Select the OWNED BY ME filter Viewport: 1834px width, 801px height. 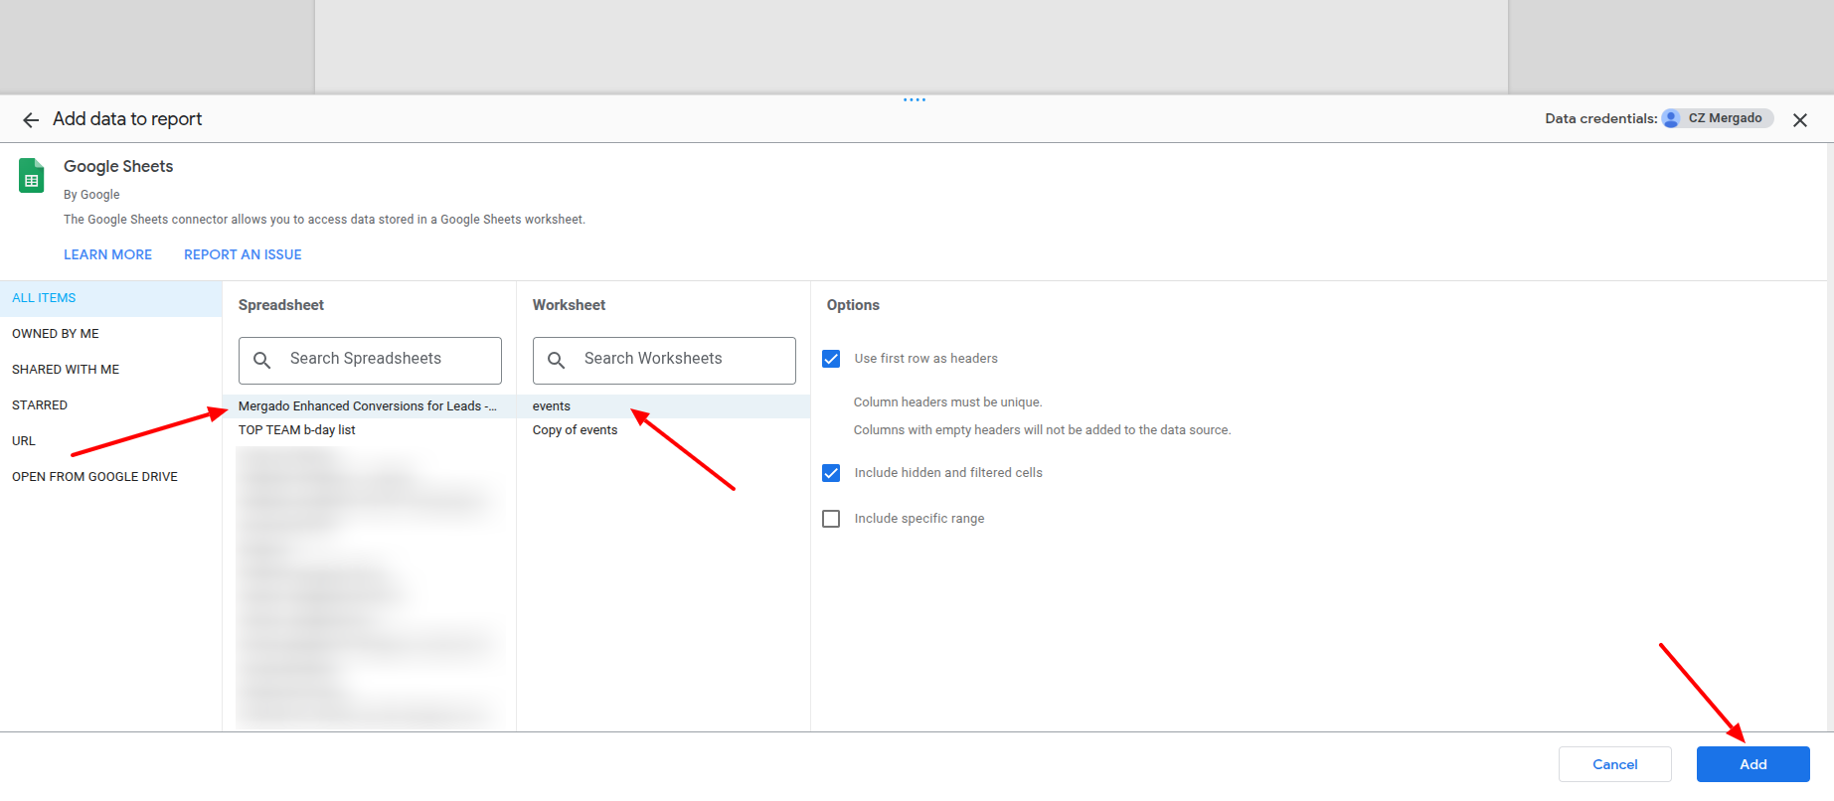(110, 334)
